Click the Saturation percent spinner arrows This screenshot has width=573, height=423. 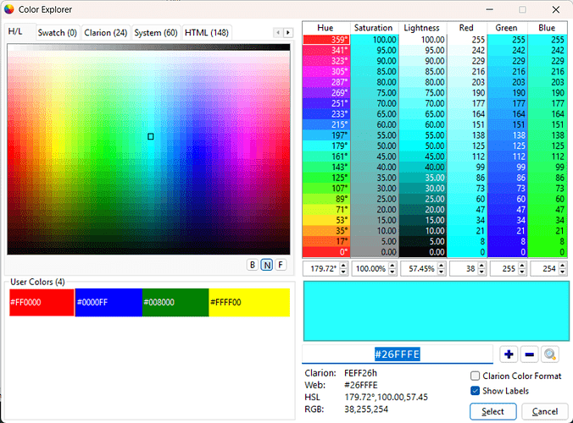[392, 269]
